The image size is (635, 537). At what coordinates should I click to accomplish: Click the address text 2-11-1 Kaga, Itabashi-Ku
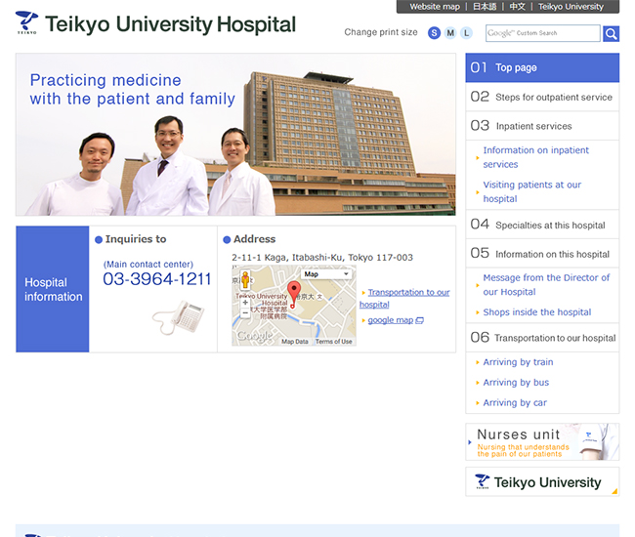(x=322, y=258)
